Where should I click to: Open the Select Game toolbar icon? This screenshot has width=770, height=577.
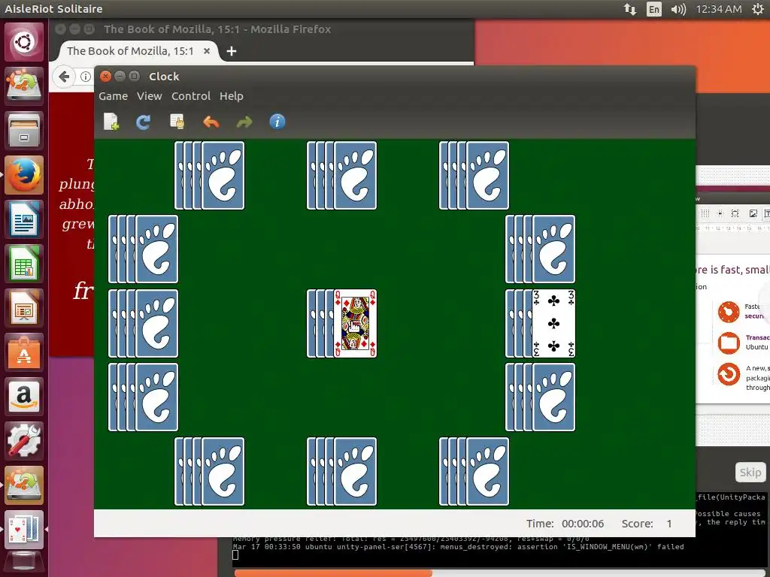tap(177, 122)
